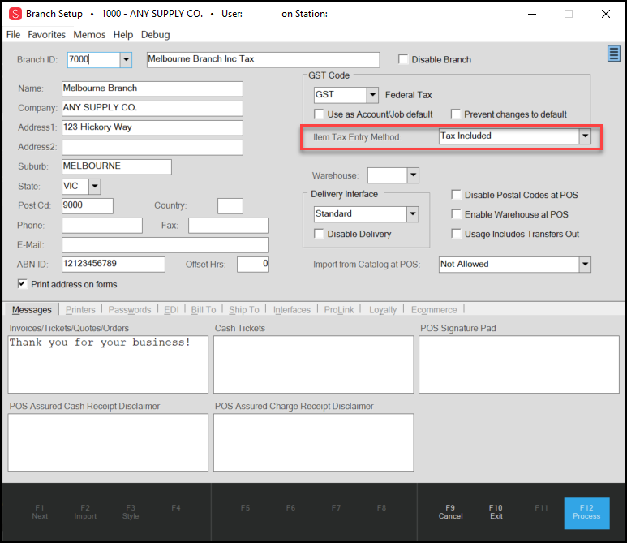The height and width of the screenshot is (543, 627).
Task: Open the Debug menu
Action: click(x=155, y=34)
